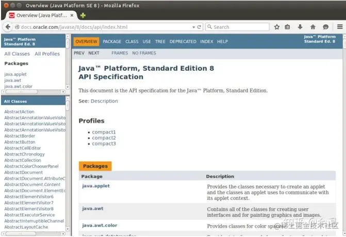This screenshot has width=346, height=237.
Task: Open the AbstractInterruptibleChannel class
Action: click(x=34, y=221)
